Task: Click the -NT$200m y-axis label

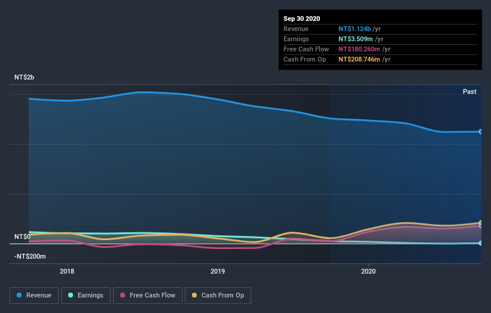Action: coord(30,256)
